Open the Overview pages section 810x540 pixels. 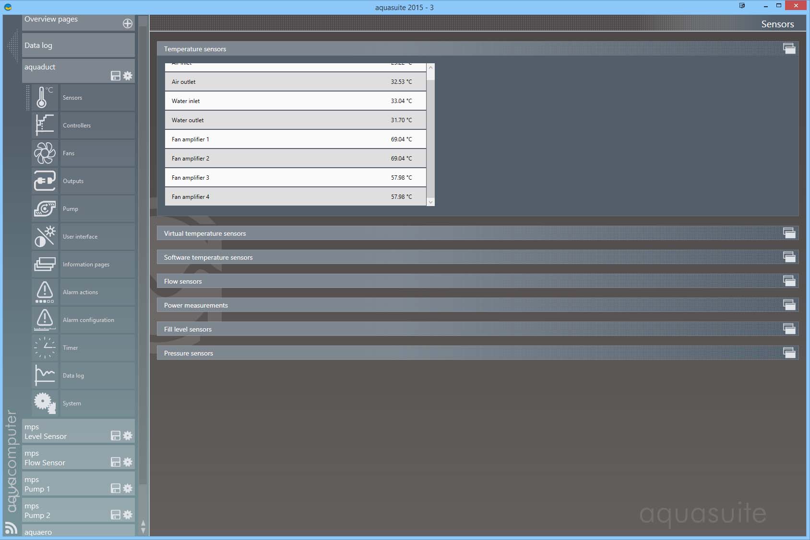tap(78, 23)
